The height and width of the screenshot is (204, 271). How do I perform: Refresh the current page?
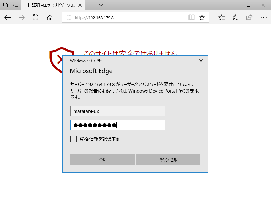point(36,18)
